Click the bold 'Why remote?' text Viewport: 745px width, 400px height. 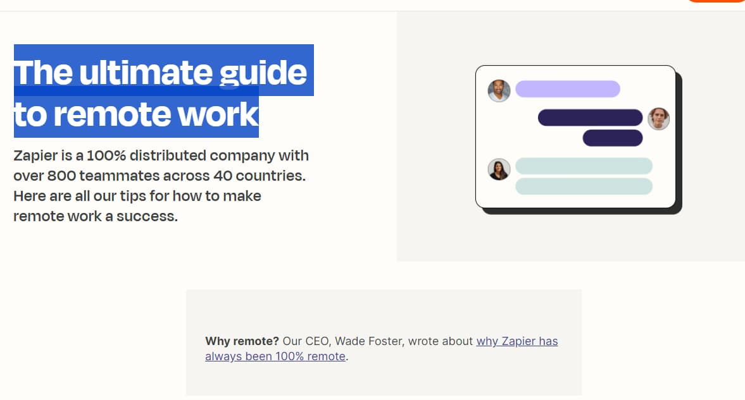click(242, 341)
